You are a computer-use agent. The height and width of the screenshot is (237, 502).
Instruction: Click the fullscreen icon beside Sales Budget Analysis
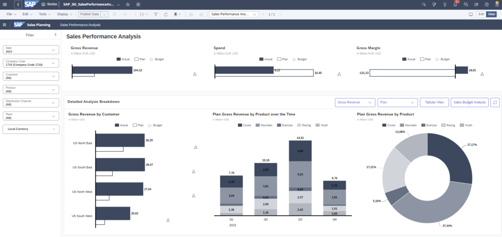click(495, 102)
